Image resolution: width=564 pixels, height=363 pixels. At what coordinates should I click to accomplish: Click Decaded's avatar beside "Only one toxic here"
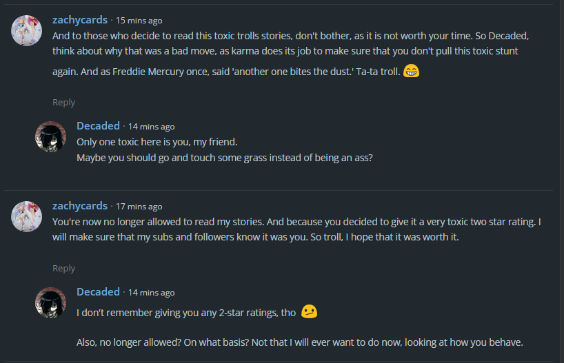tap(50, 136)
